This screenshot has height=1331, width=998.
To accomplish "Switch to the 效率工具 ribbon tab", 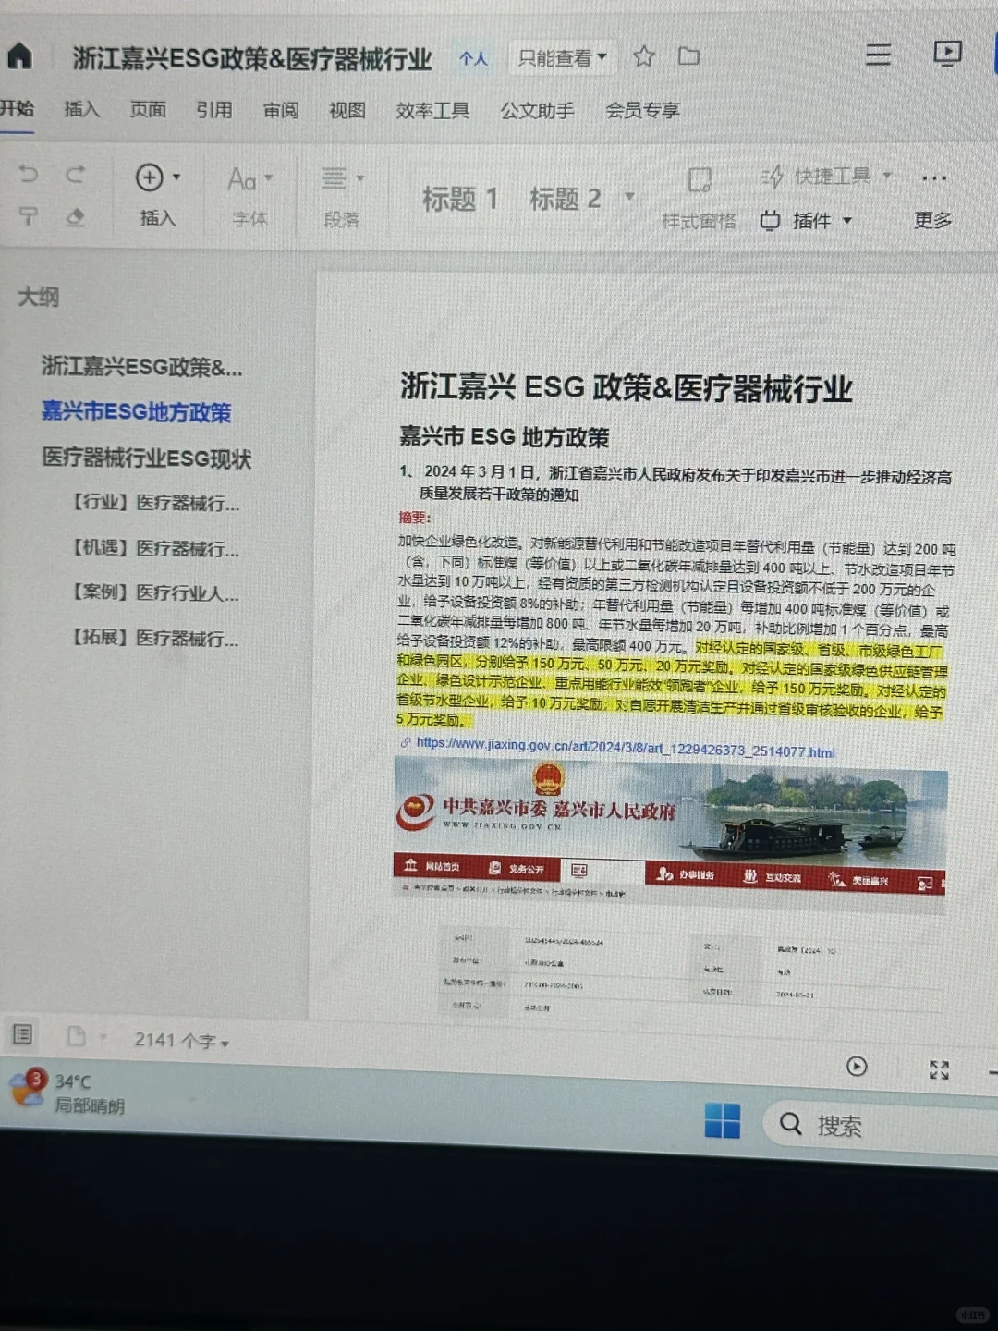I will point(432,110).
